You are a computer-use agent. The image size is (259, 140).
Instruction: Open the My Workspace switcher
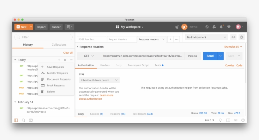(129, 27)
